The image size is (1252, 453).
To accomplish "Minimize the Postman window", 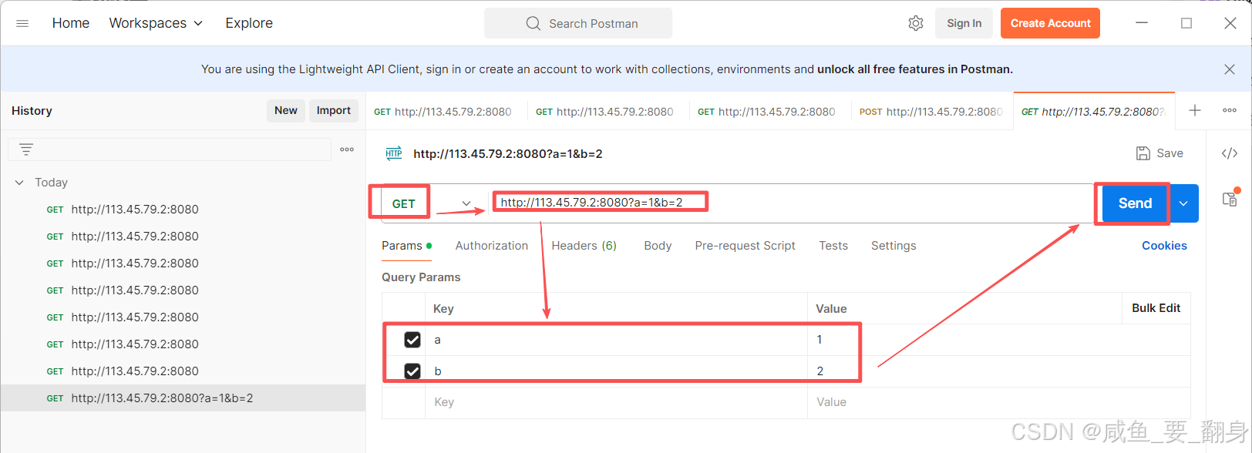I will 1142,23.
